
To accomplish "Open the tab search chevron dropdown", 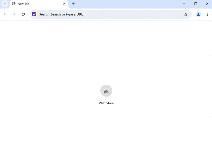I will [x=4, y=4].
